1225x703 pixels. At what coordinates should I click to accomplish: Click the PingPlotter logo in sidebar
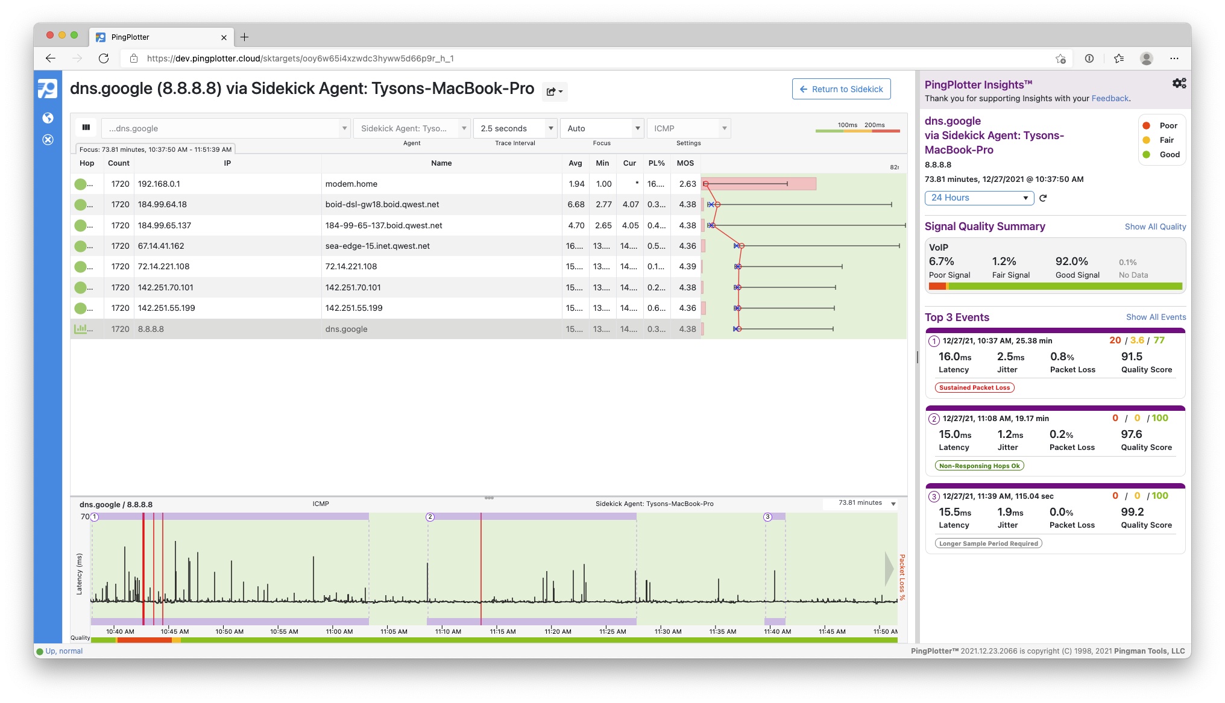48,89
